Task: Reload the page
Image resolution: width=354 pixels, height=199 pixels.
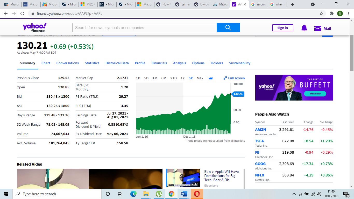Action: coord(22,13)
